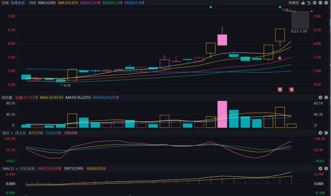This screenshot has height=196, width=331.
Task: Zoom out the K-line chart with the minus icon
Action: coord(320,3)
